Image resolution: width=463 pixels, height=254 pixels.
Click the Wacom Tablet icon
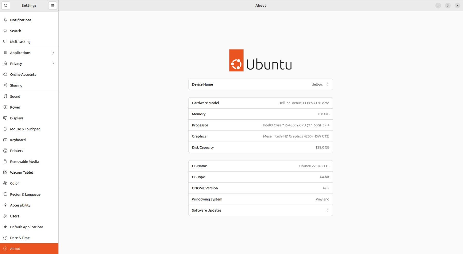[5, 172]
